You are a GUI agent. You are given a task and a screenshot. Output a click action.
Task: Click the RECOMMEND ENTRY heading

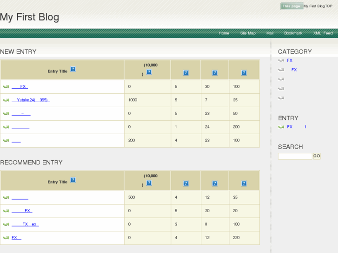click(31, 162)
